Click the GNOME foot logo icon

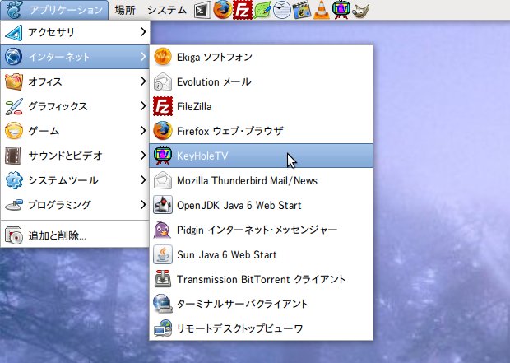(x=13, y=10)
